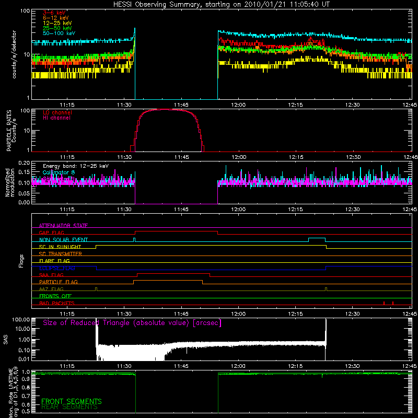418x418 pixels.
Task: Select the ECLIPSE FLAG label
Action: [x=57, y=268]
